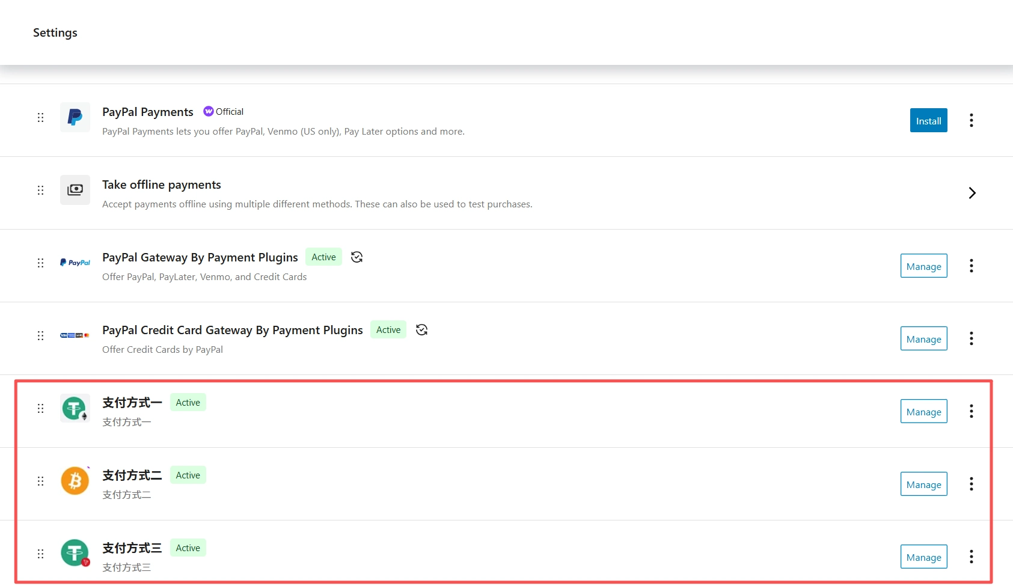The image size is (1013, 586).
Task: Manage PayPal Credit Card Gateway
Action: click(x=923, y=338)
